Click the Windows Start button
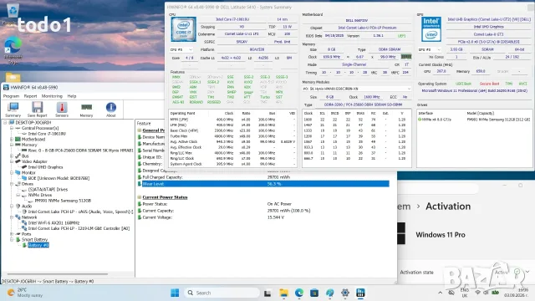The image size is (535, 301). coord(175,293)
